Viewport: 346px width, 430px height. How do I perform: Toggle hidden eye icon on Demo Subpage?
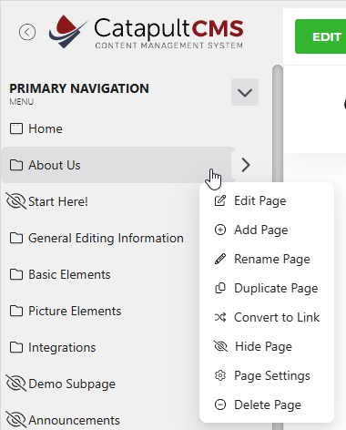click(16, 384)
